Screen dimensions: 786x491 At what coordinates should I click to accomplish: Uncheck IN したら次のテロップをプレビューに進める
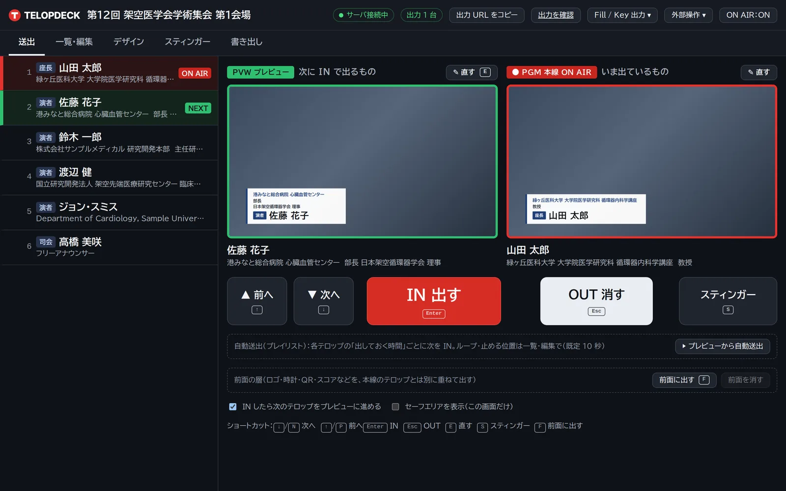tap(233, 407)
